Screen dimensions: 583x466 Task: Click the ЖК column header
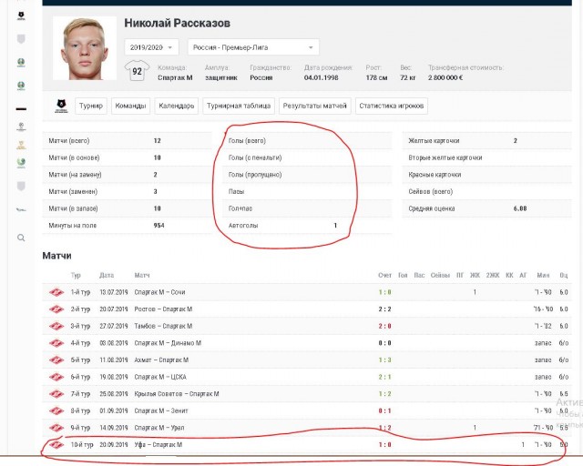click(475, 276)
